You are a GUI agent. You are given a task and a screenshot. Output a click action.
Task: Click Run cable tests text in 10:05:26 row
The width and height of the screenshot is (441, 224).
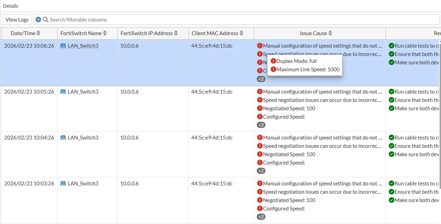[417, 91]
